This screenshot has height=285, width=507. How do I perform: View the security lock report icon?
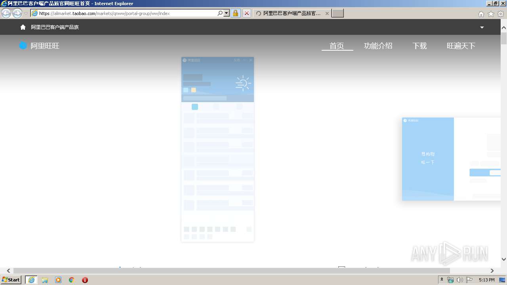[x=235, y=13]
